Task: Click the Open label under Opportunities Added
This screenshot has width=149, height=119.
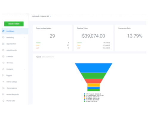Action: [38, 45]
